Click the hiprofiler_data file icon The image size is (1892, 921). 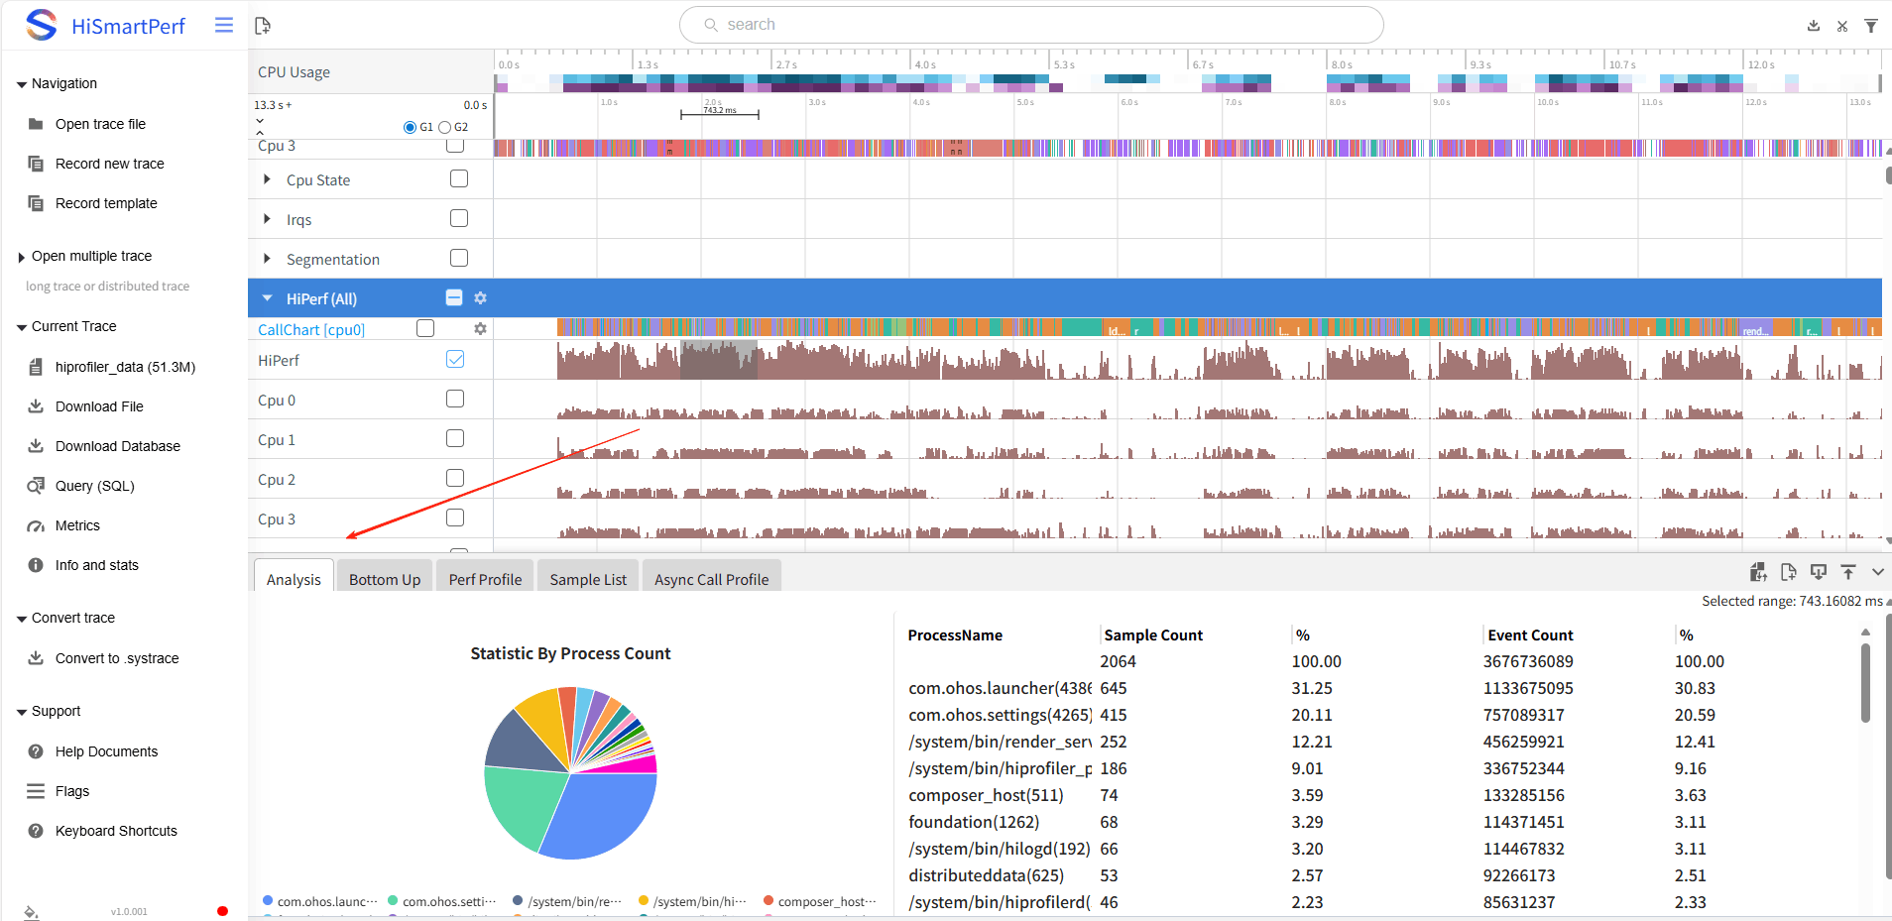tap(36, 367)
